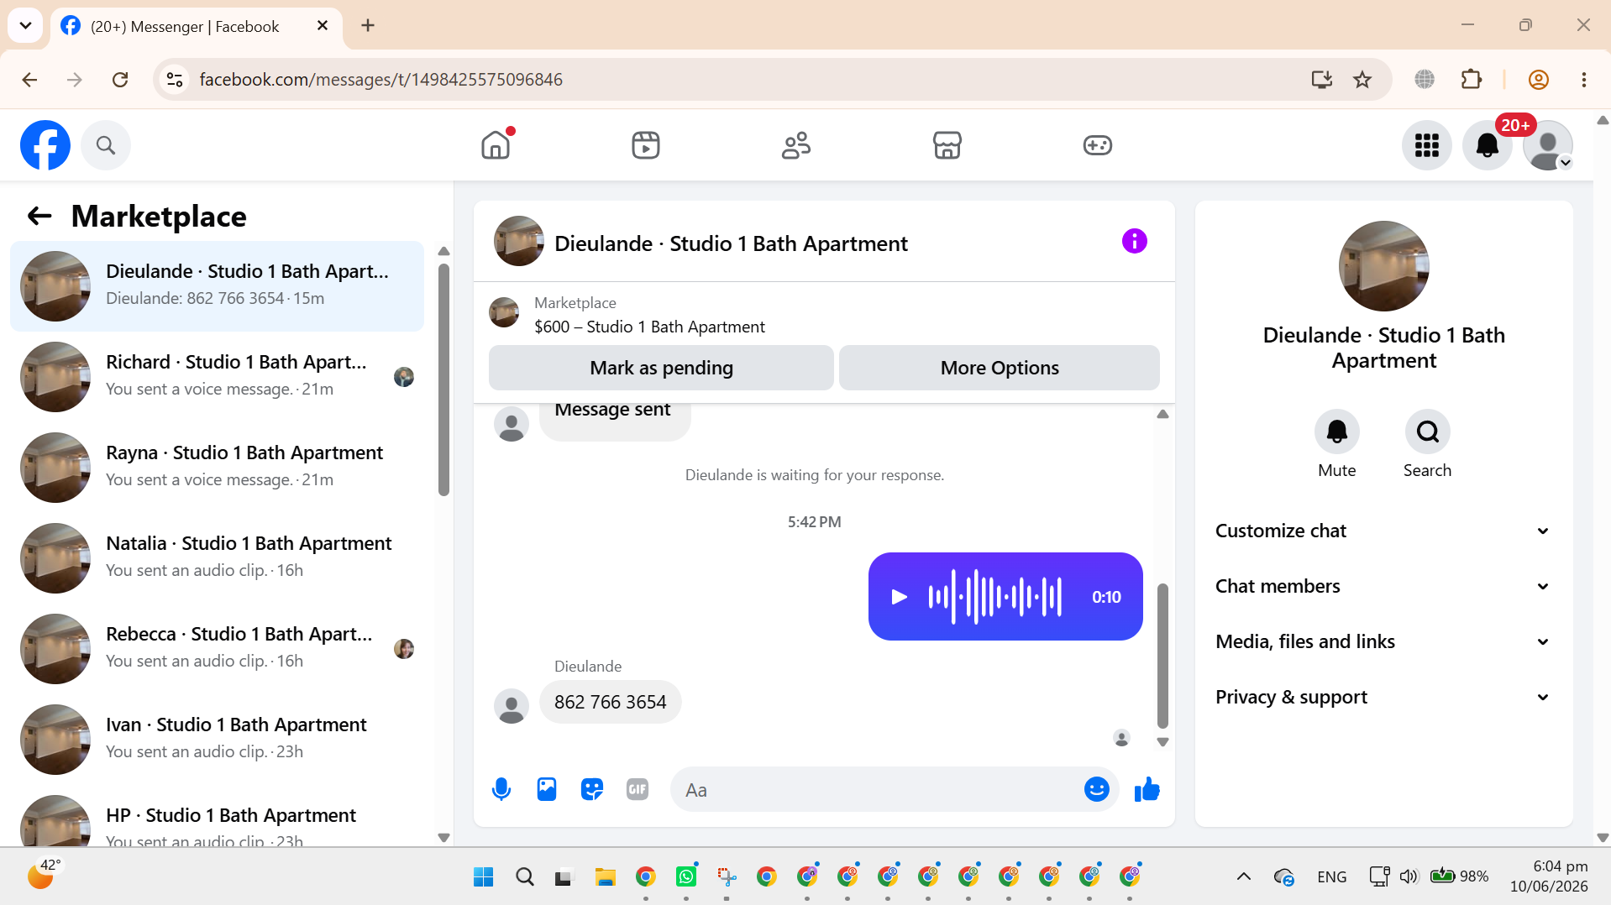This screenshot has height=905, width=1611.
Task: Click the Aa message input field
Action: click(878, 790)
